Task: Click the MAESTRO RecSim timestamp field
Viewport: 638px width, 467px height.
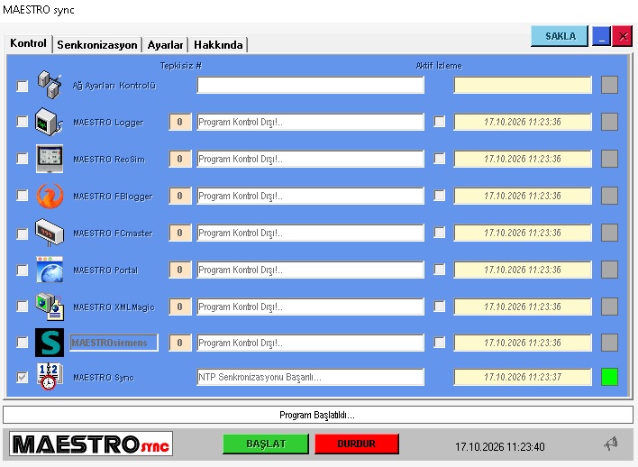Action: pos(523,159)
